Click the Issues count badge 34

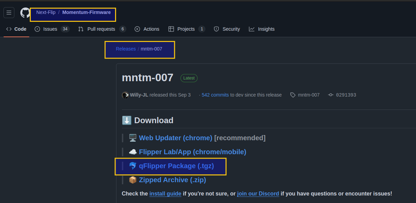click(x=65, y=29)
